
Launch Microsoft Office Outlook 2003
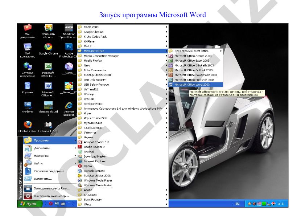click(195, 70)
